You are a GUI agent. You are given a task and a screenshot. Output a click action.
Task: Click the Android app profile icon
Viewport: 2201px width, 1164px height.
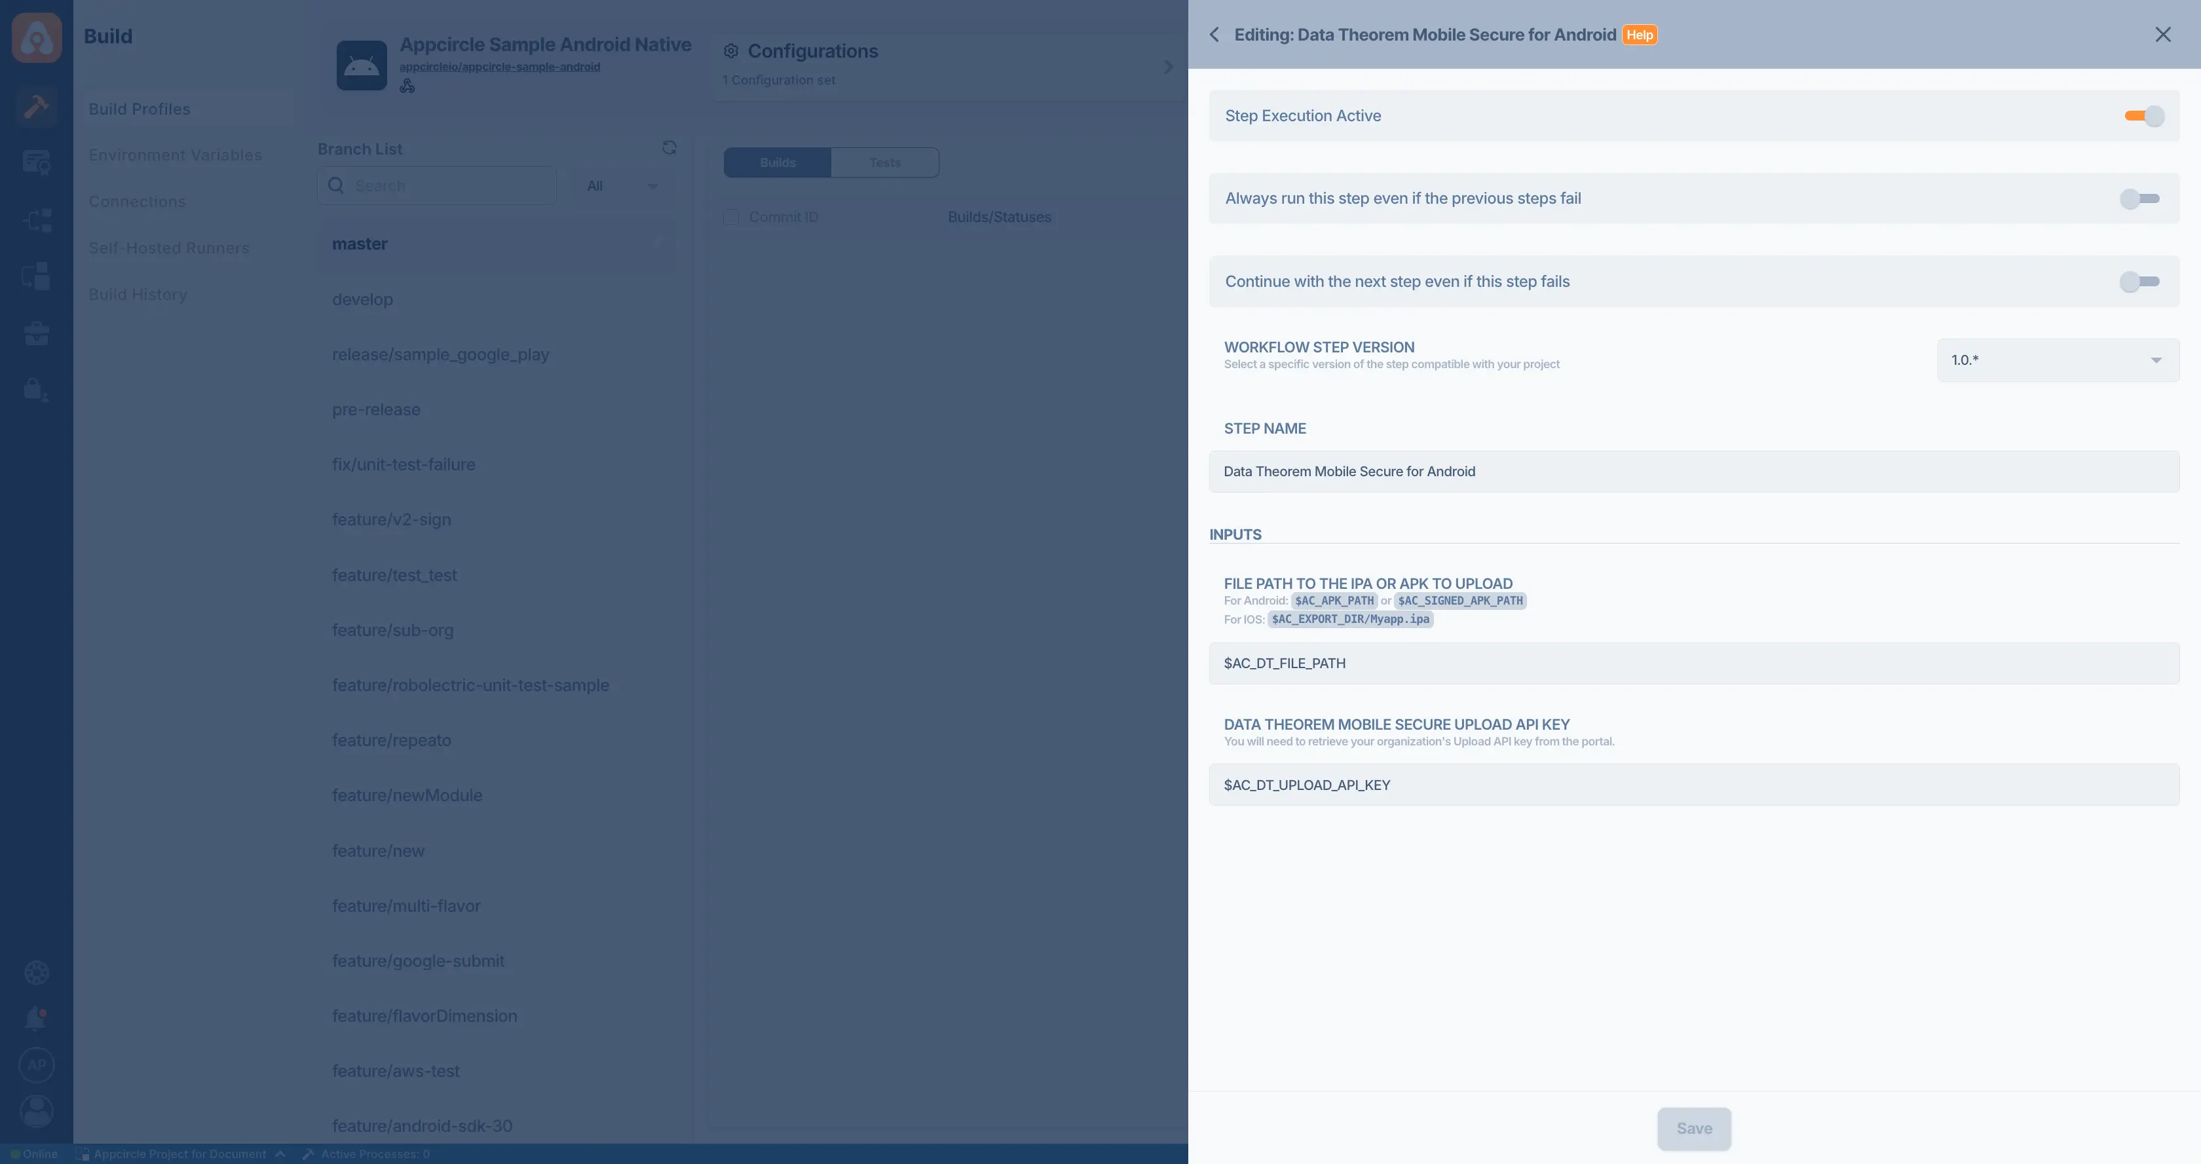(x=362, y=66)
